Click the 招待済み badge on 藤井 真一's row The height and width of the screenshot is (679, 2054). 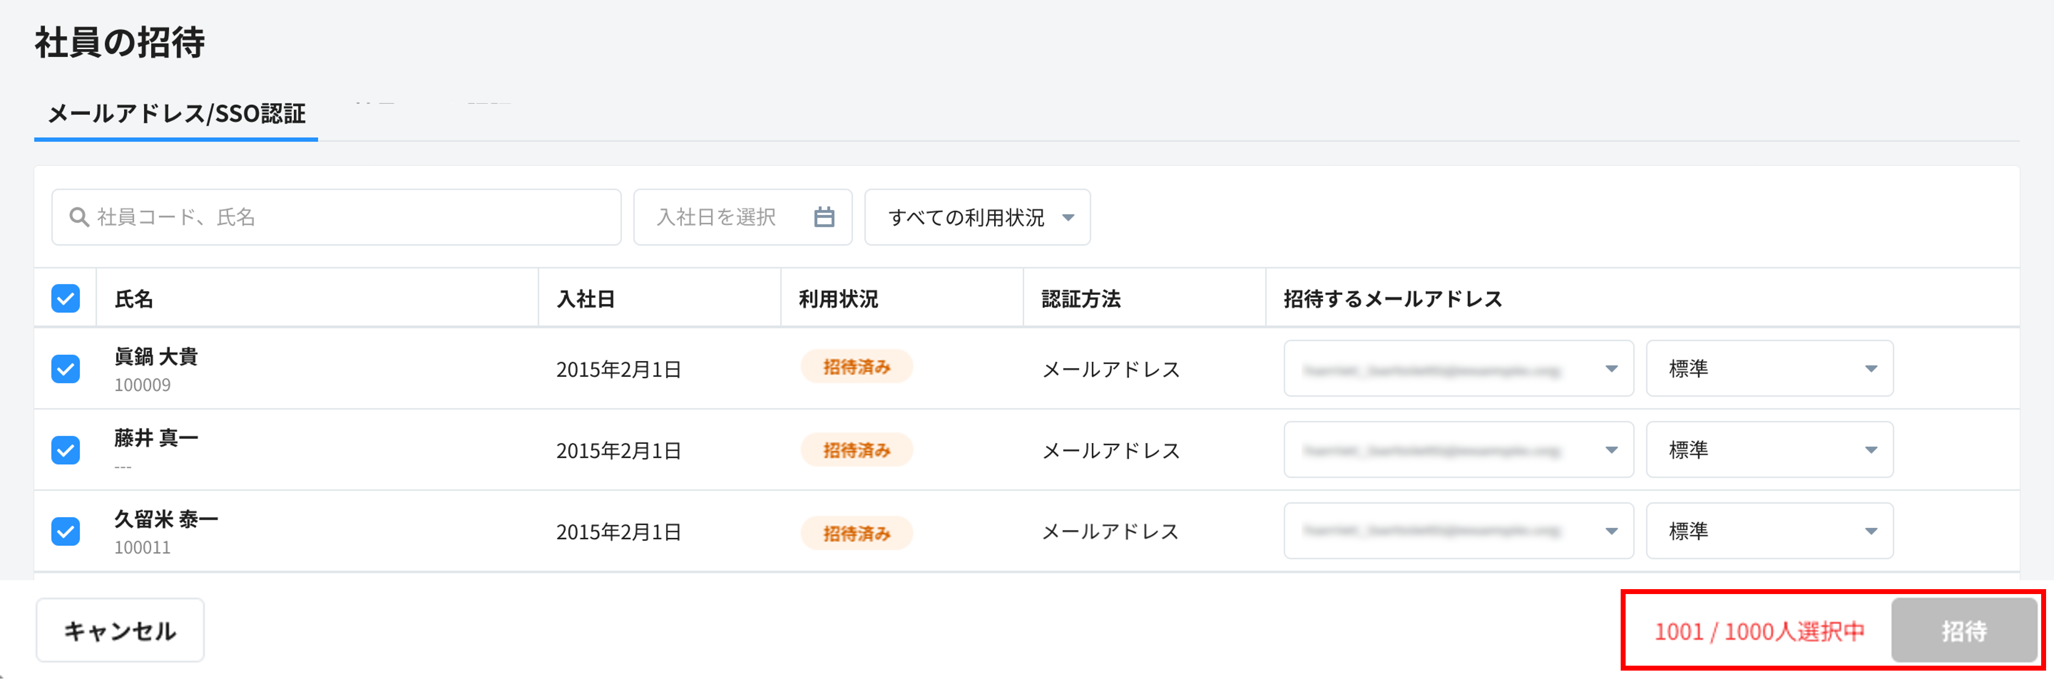(x=856, y=449)
